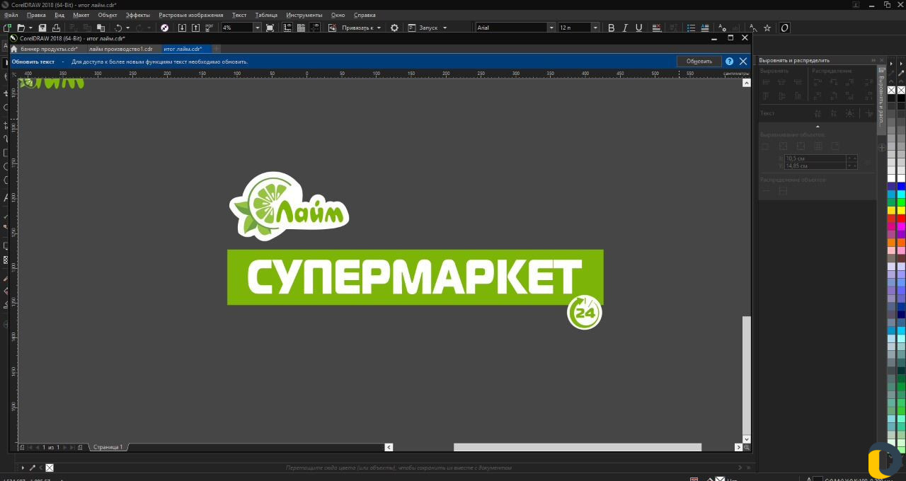Toggle guidelines display

point(314,28)
